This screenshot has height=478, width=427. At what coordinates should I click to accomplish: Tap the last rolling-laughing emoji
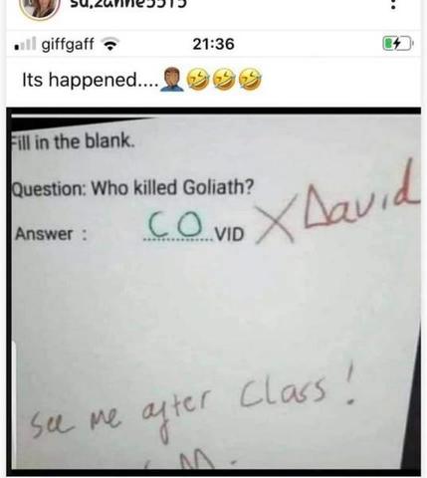click(250, 80)
